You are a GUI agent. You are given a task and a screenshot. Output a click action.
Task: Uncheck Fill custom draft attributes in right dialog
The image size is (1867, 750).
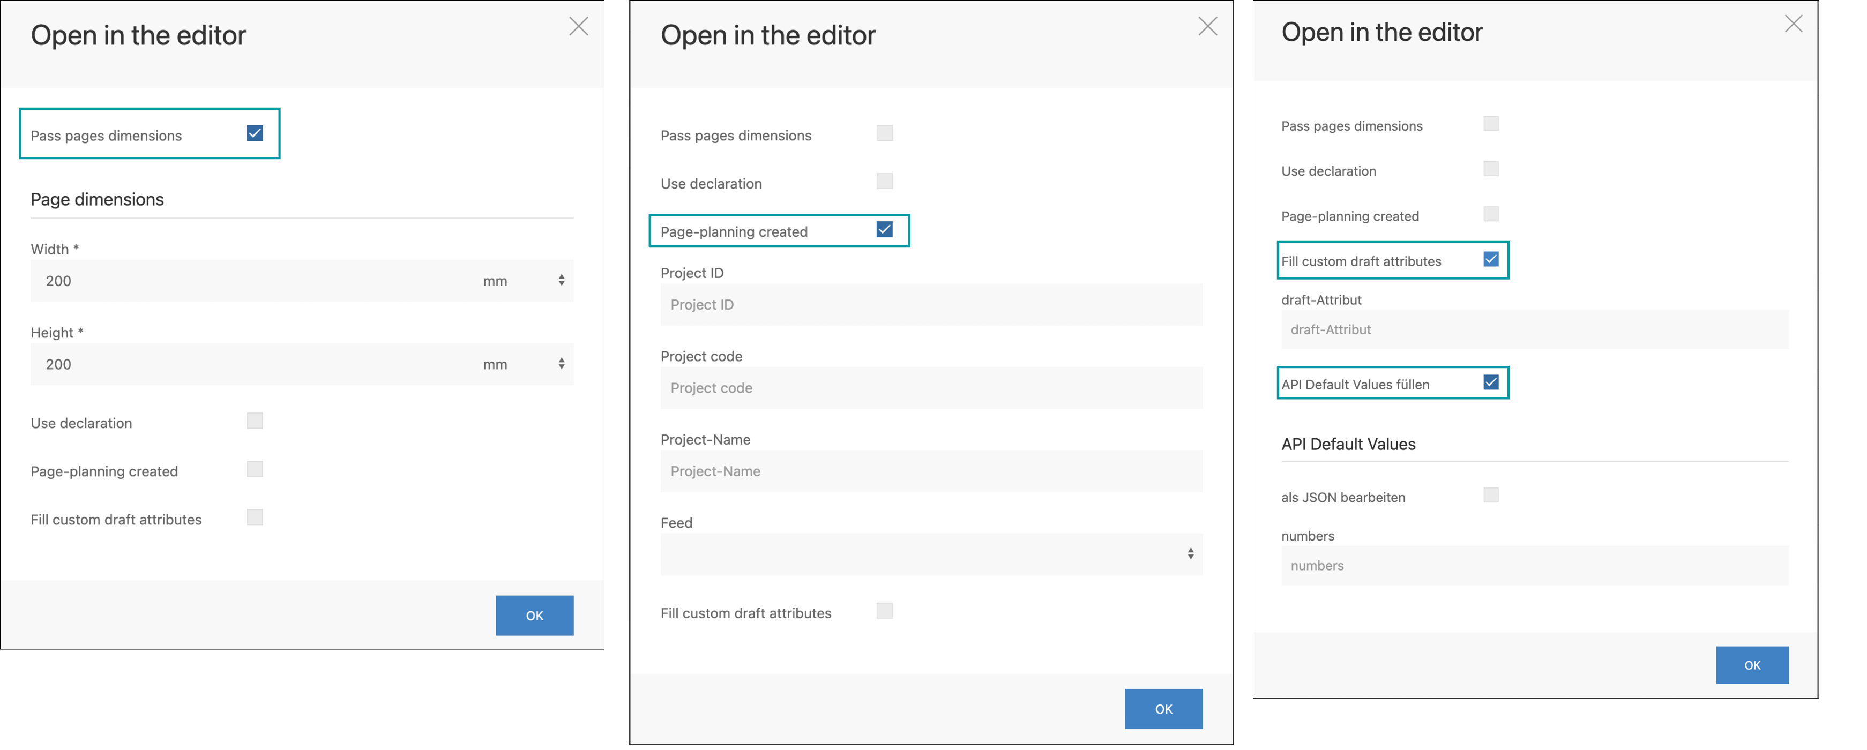tap(1490, 259)
